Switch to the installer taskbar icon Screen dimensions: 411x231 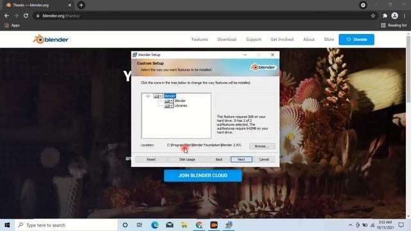pyautogui.click(x=229, y=225)
